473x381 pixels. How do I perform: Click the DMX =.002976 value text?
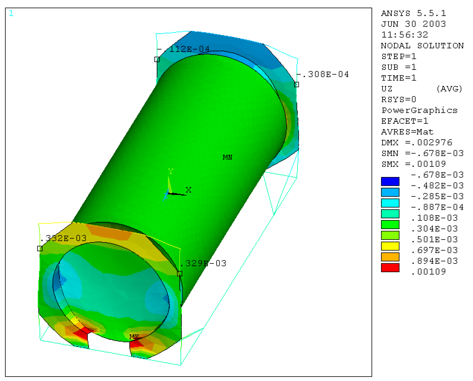click(x=416, y=143)
